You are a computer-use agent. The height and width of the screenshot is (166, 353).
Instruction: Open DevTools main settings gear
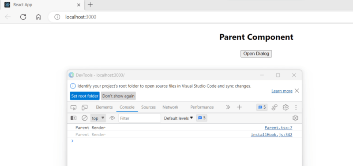coord(285,107)
